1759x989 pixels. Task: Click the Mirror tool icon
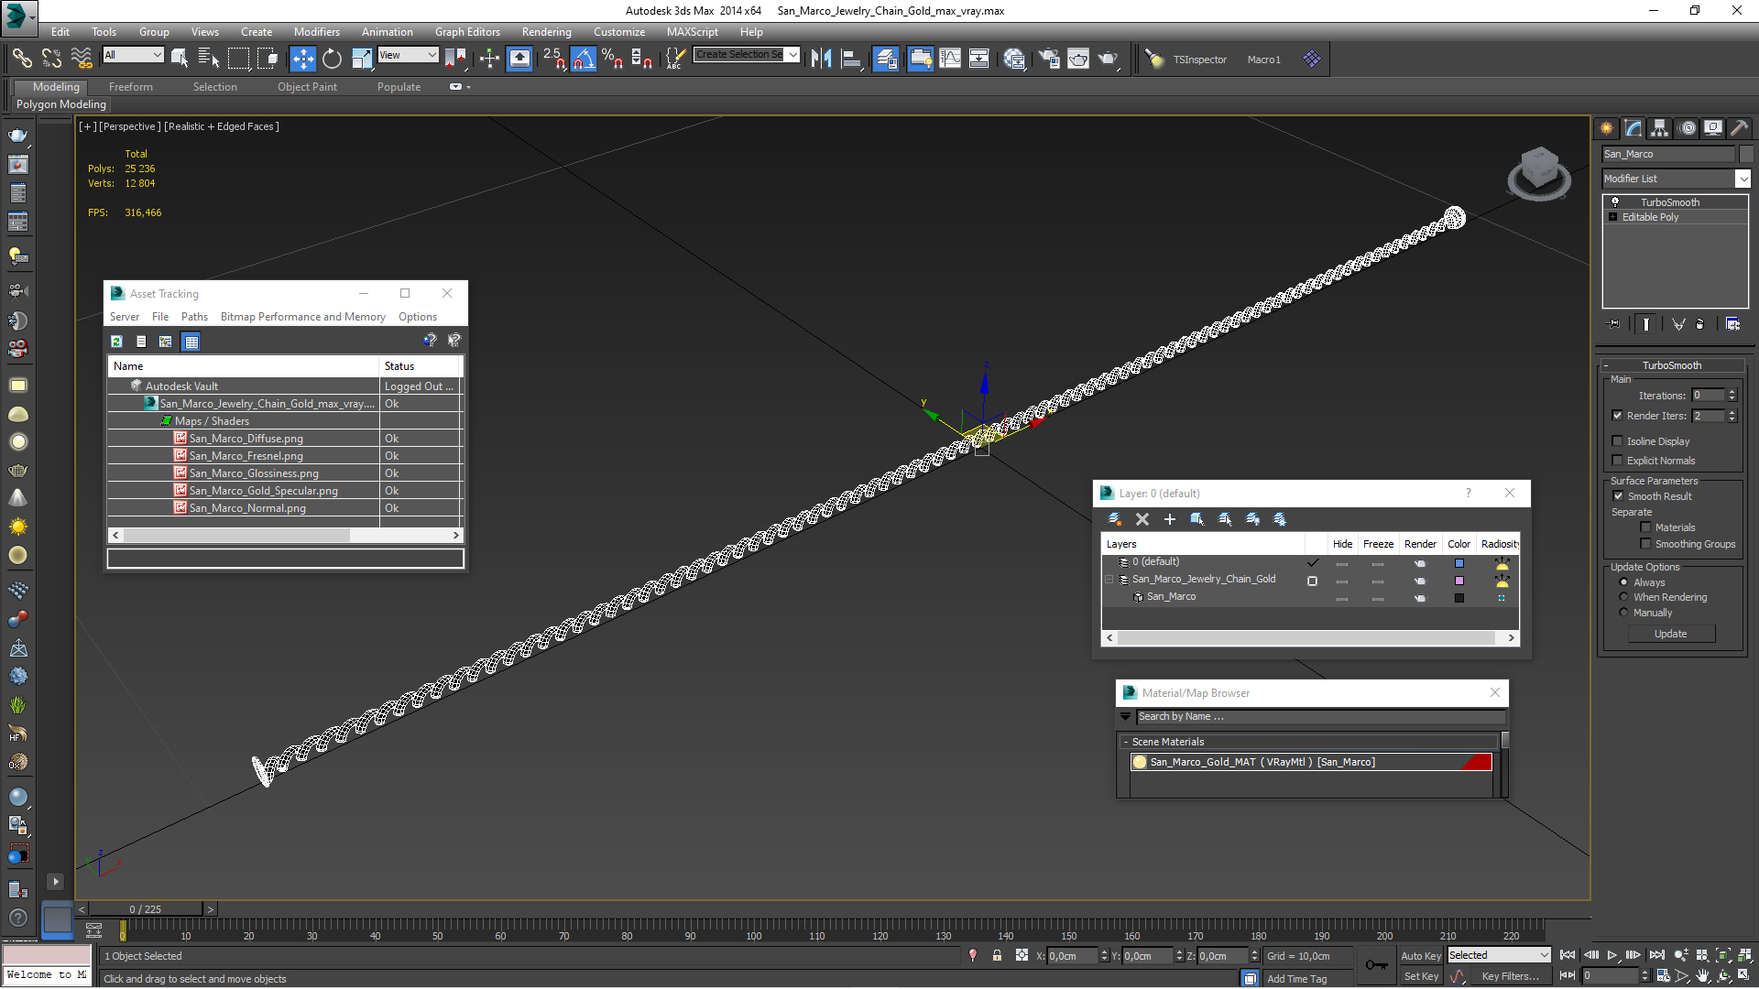point(821,59)
